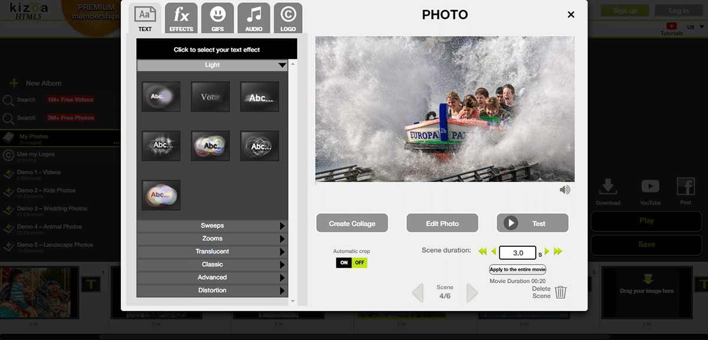Expand the Sweeps effects category
The width and height of the screenshot is (708, 340).
pos(212,226)
